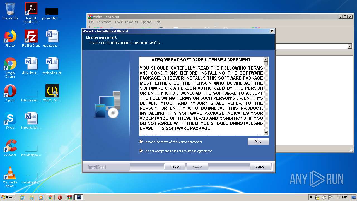Open Google Chrome desktop shortcut

10,68
